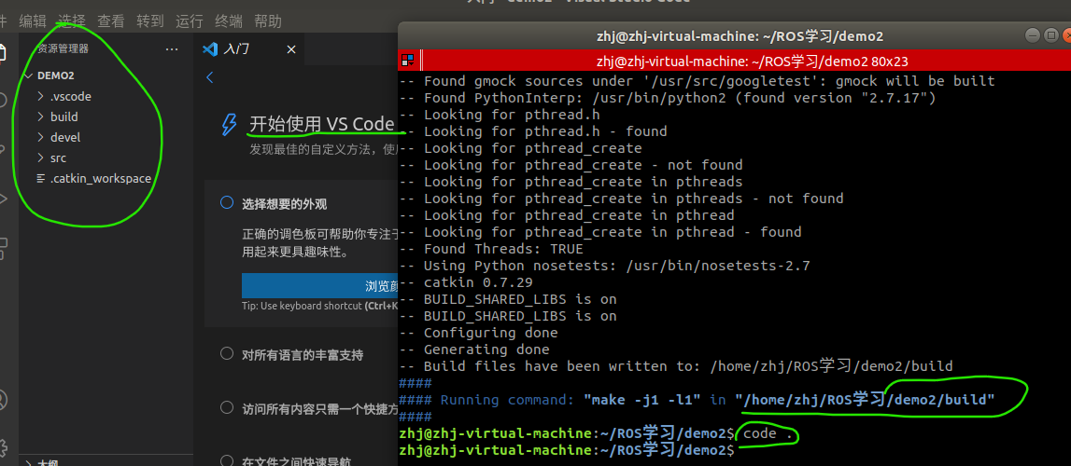
Task: Expand the .vscode folder
Action: pyautogui.click(x=41, y=97)
